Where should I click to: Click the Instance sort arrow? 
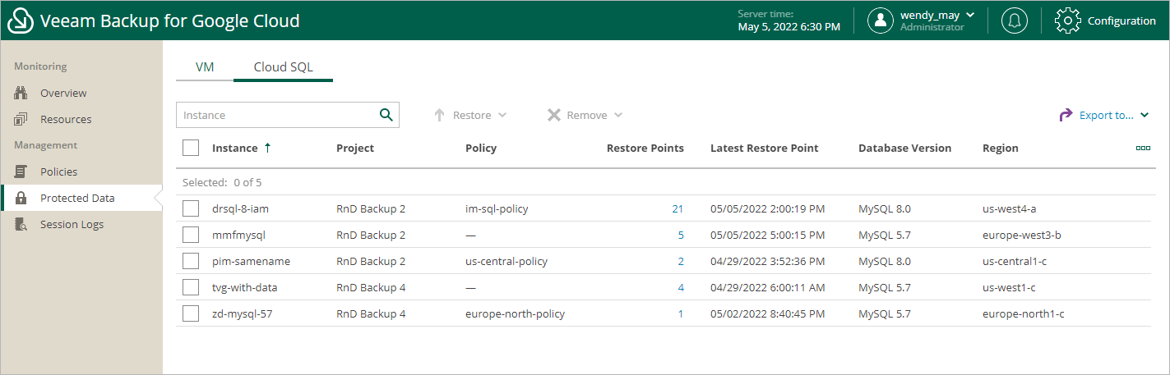tap(266, 149)
